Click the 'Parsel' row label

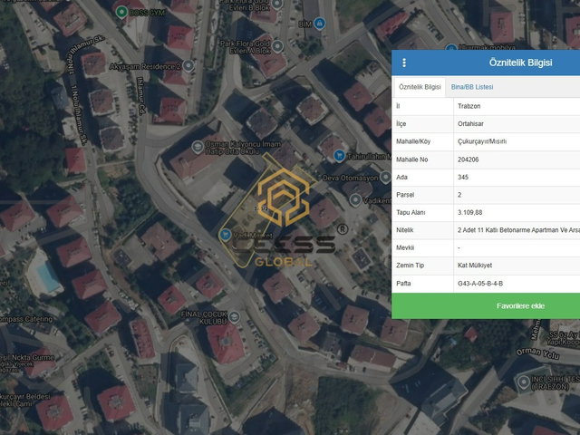click(x=405, y=195)
